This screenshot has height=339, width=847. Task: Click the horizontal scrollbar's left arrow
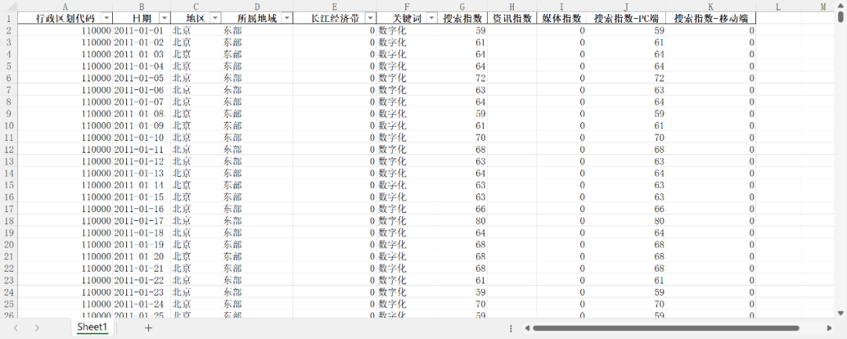527,328
